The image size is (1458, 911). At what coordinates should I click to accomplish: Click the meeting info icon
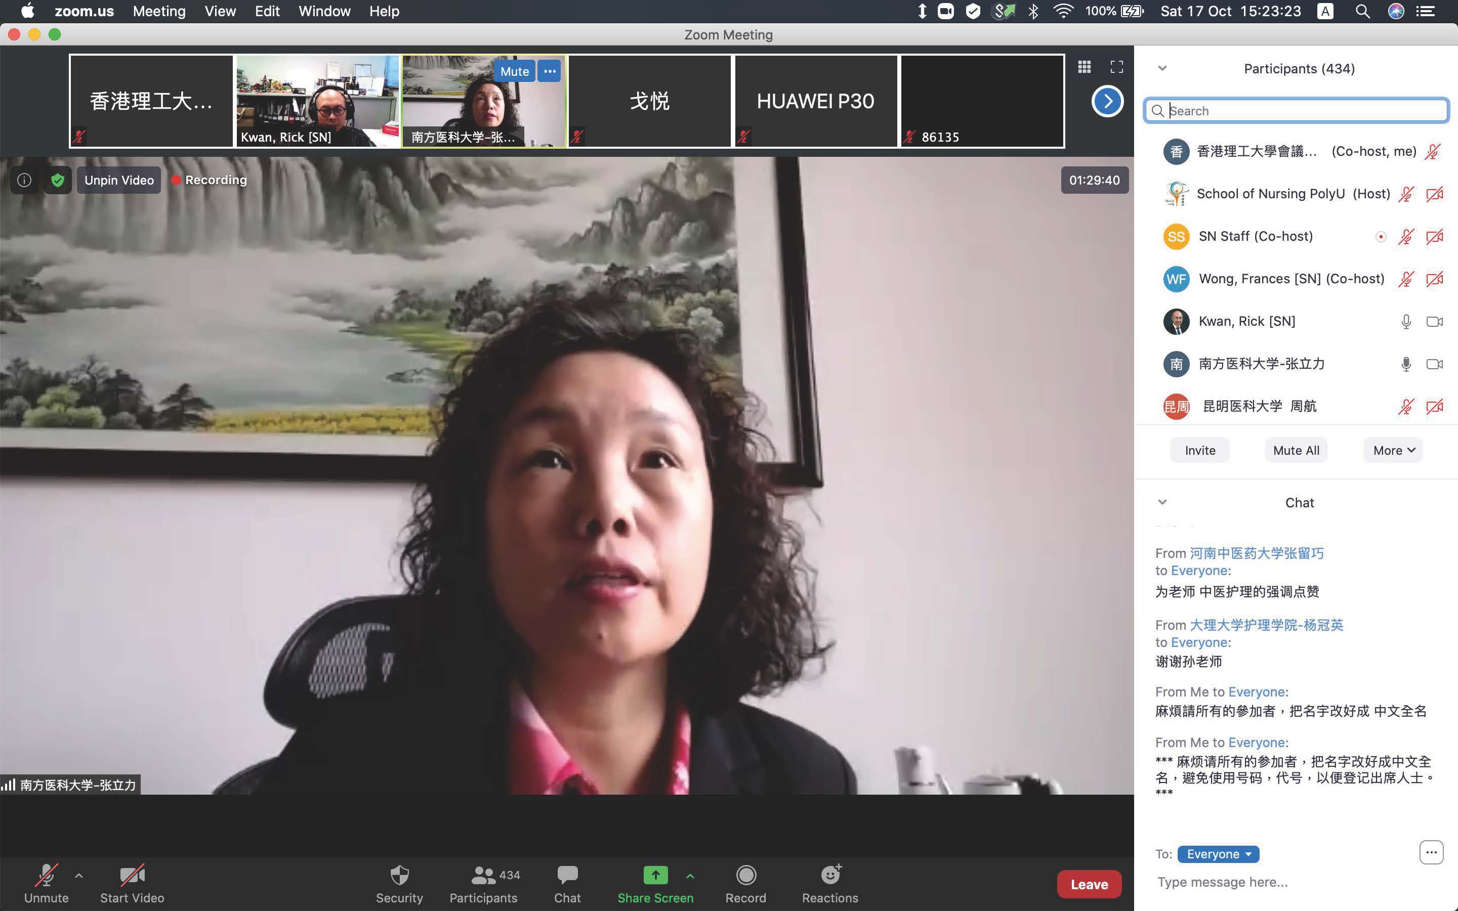24,180
